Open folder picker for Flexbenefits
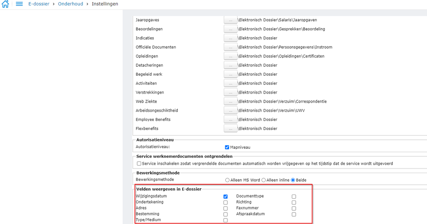The height and width of the screenshot is (224, 427). coord(230,129)
